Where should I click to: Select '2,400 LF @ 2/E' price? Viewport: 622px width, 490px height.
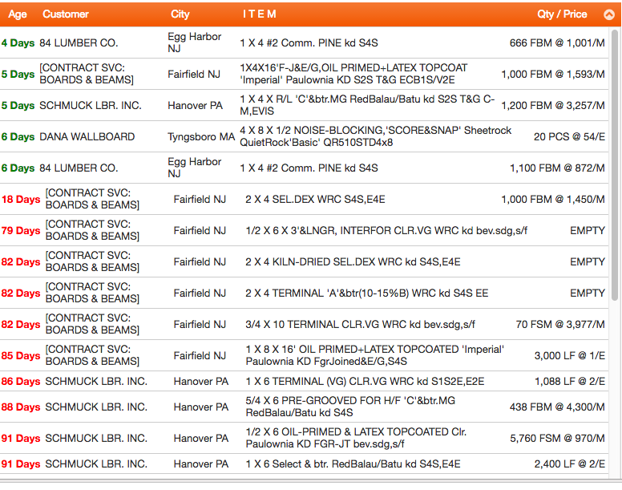click(x=570, y=464)
